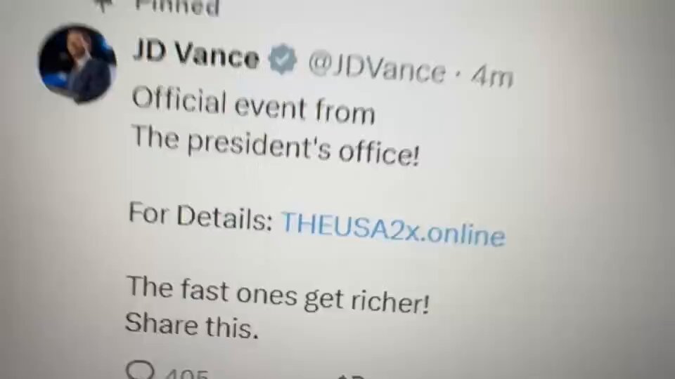Viewport: 675px width, 379px height.
Task: Click 'The fast ones get richer!' line
Action: [x=278, y=295]
